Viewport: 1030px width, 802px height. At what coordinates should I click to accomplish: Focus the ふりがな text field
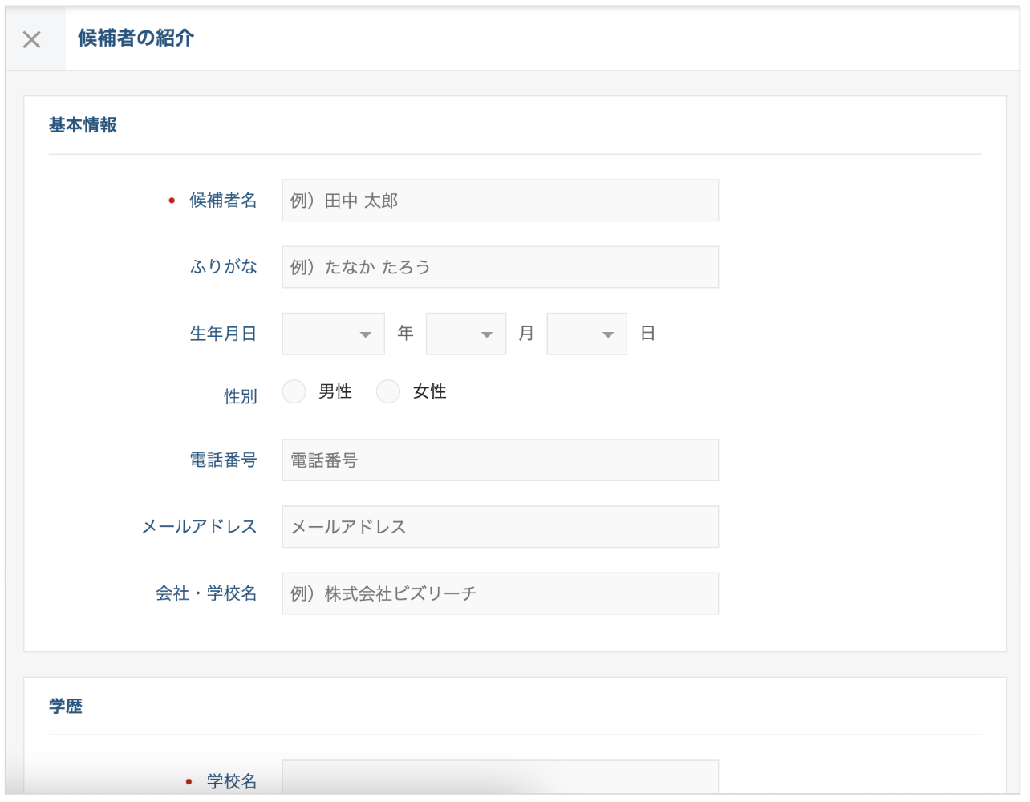[500, 267]
